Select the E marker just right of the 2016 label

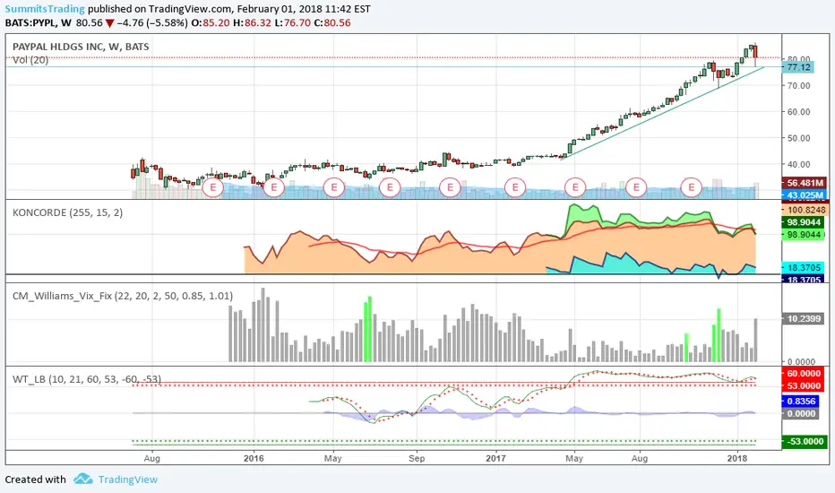point(274,187)
